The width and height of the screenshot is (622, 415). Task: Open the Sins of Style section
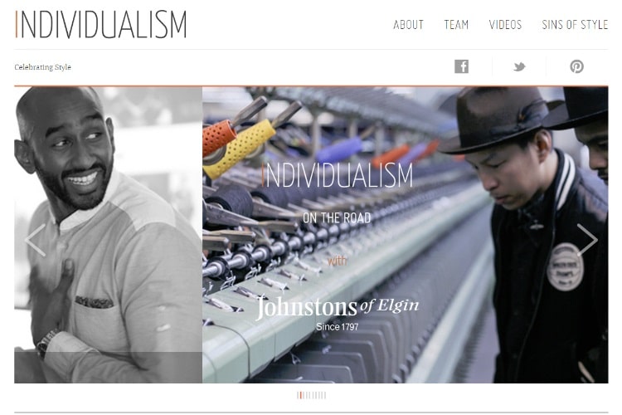coord(575,25)
